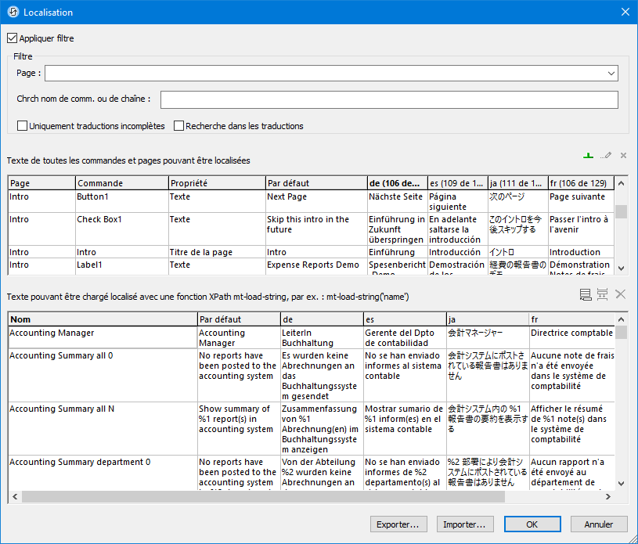This screenshot has width=638, height=544.
Task: Close the Localisation dialog window
Action: tap(625, 12)
